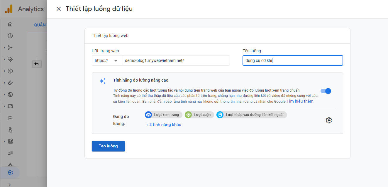Disable the enhanced measurement toggle
388x187 pixels.
[x=326, y=91]
